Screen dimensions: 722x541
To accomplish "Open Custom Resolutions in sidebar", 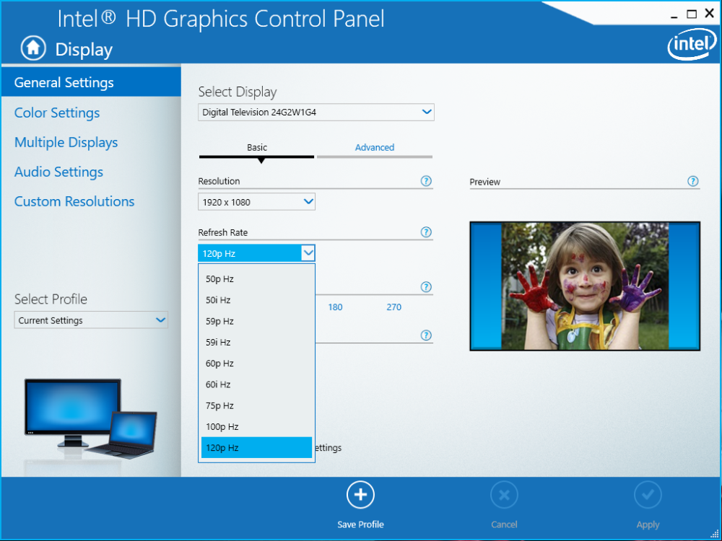I will (x=74, y=201).
